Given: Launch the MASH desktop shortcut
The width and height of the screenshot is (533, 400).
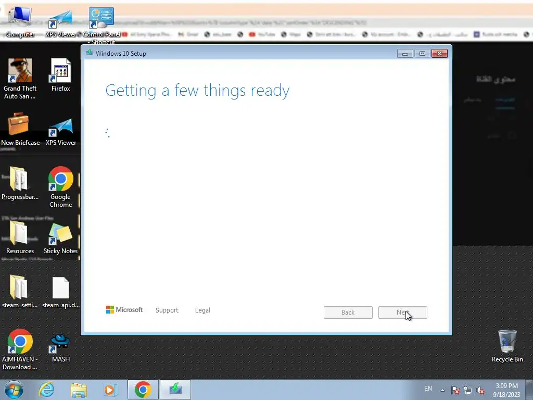Looking at the screenshot, I should pyautogui.click(x=61, y=347).
